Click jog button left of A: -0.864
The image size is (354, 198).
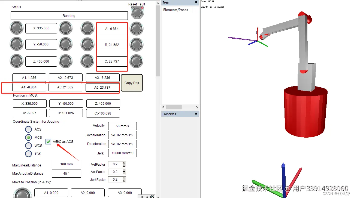click(x=87, y=29)
